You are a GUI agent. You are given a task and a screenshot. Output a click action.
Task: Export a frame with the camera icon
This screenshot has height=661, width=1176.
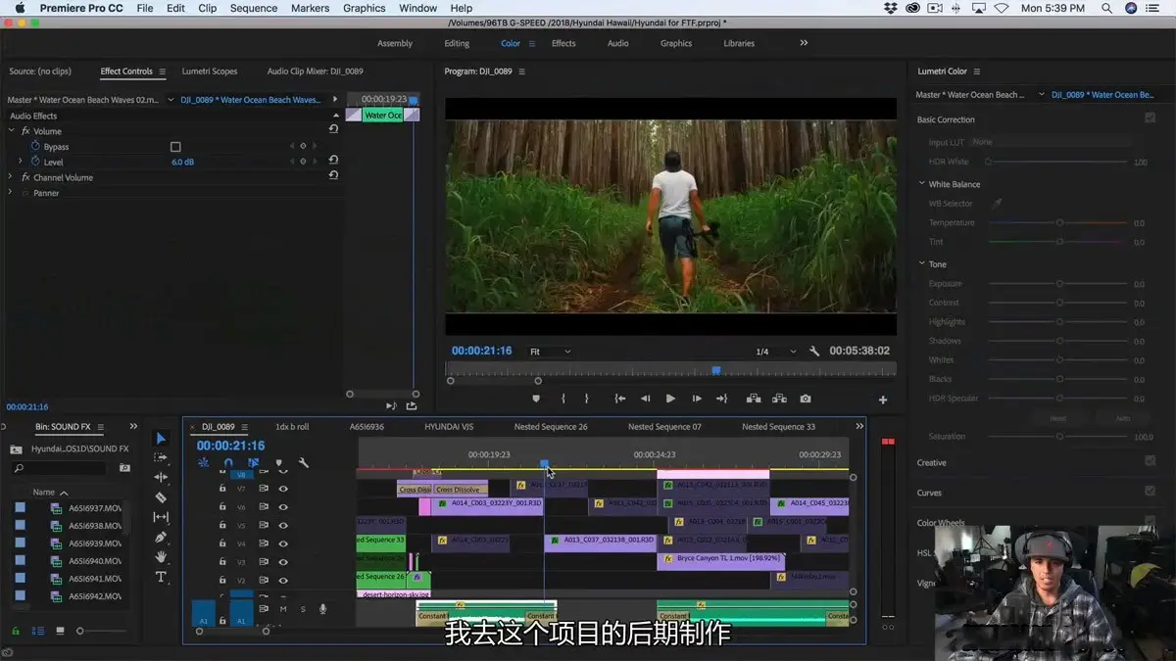tap(805, 399)
